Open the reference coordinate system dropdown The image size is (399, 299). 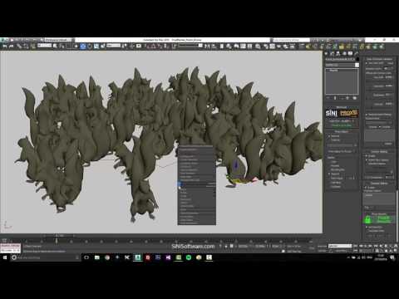coord(114,46)
